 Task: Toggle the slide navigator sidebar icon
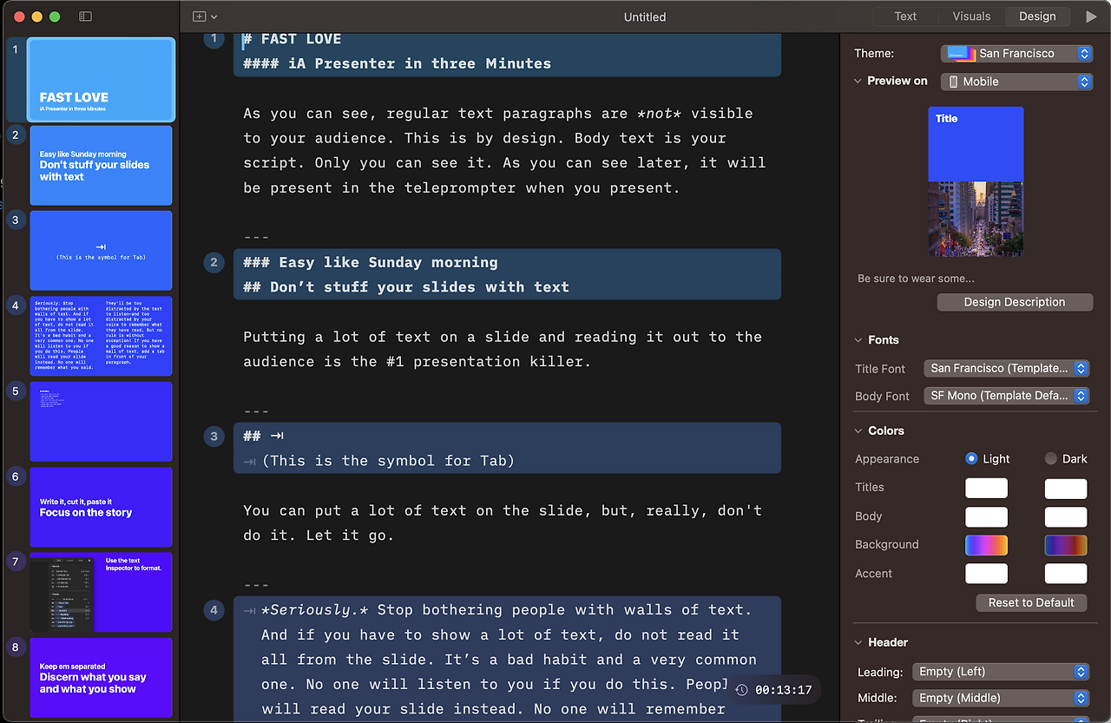point(85,16)
